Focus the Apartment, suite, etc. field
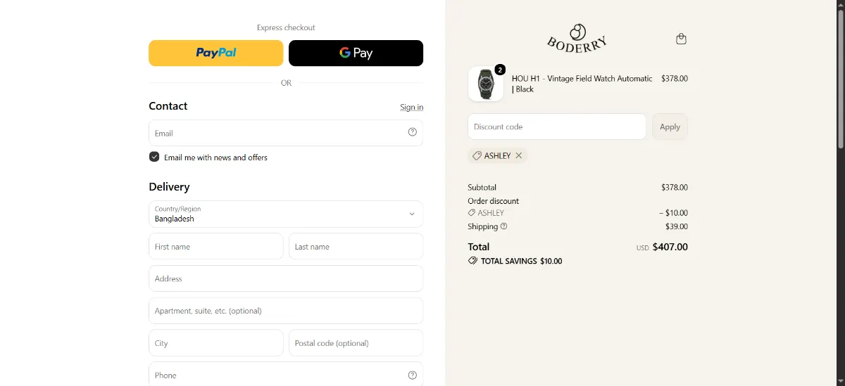The image size is (845, 386). (x=286, y=311)
